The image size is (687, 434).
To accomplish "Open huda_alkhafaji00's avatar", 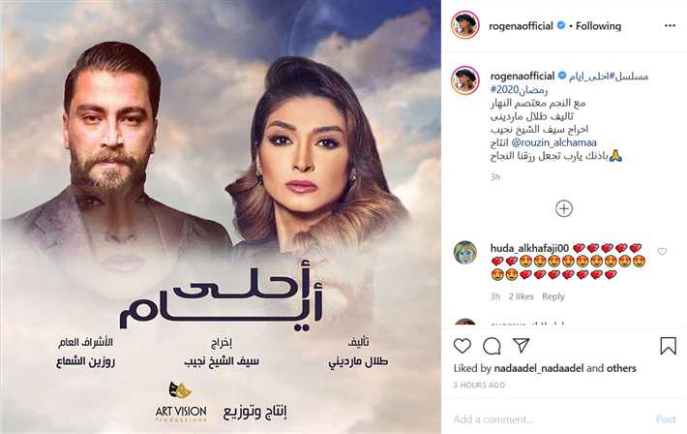I will 464,252.
